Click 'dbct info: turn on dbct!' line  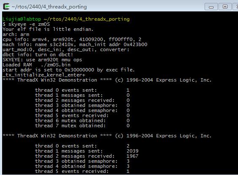click(38, 55)
